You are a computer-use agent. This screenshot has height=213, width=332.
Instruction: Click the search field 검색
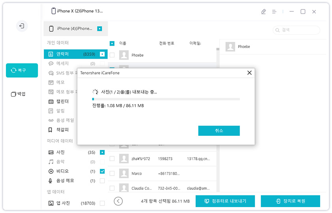tap(296, 30)
